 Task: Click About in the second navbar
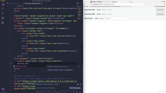point(104,14)
